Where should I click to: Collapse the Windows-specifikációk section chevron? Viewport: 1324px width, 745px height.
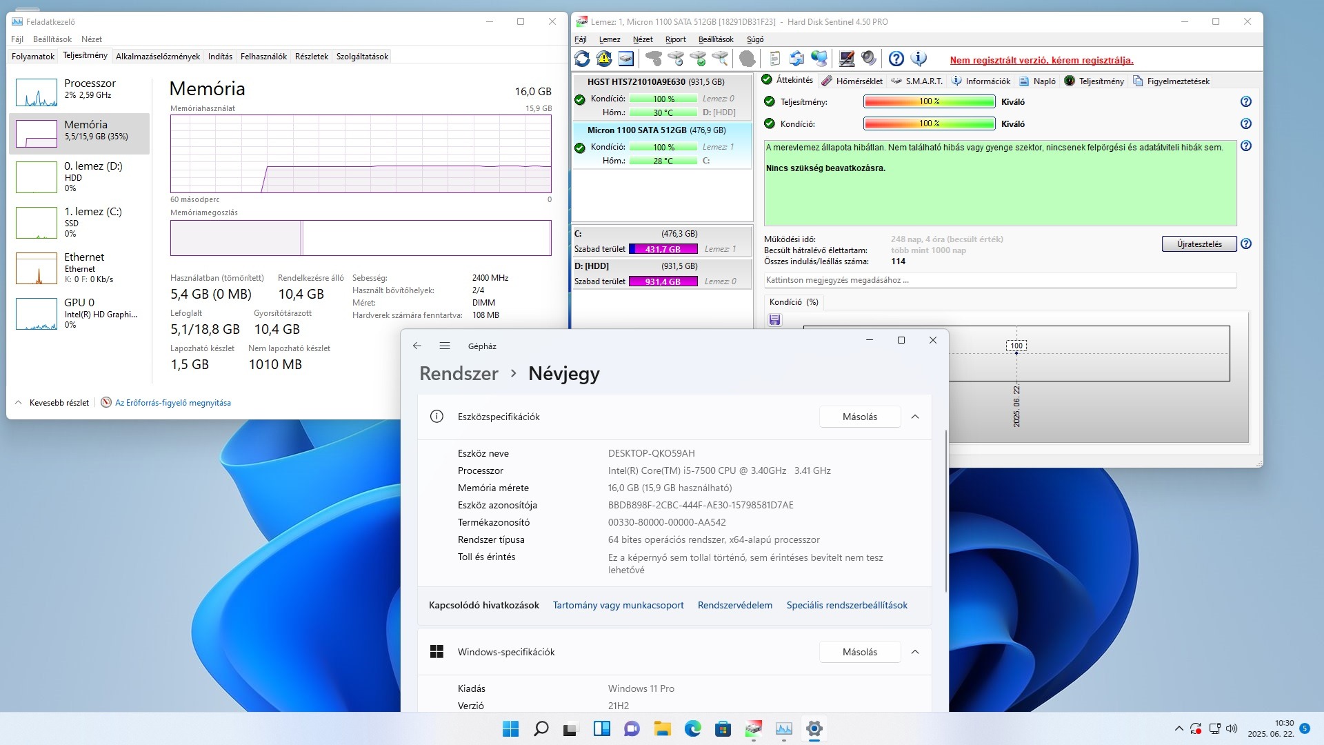(915, 652)
